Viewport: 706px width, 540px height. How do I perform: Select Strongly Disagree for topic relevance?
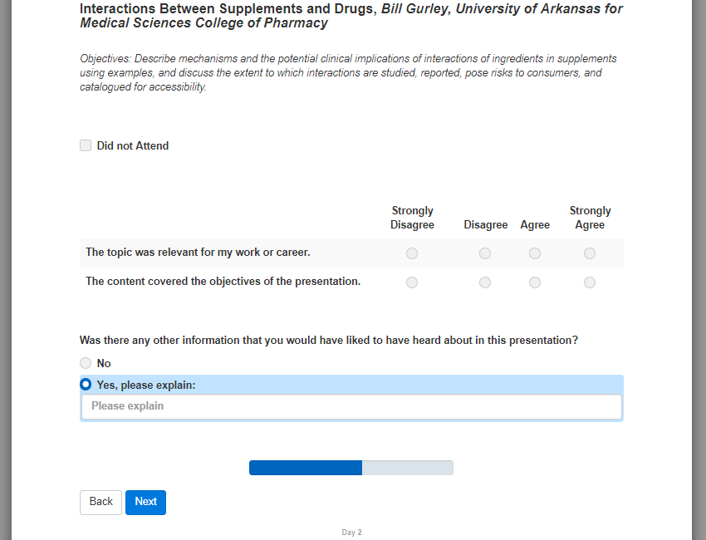coord(412,253)
